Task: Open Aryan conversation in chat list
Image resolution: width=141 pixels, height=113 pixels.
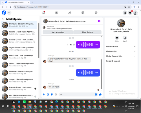Action: click(x=19, y=49)
